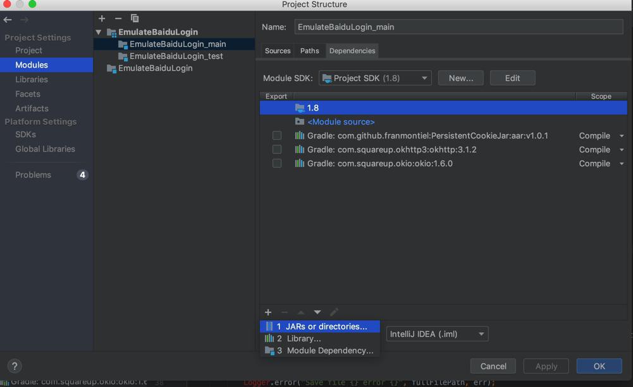
Task: Click the green window zoom button
Action: [x=32, y=4]
